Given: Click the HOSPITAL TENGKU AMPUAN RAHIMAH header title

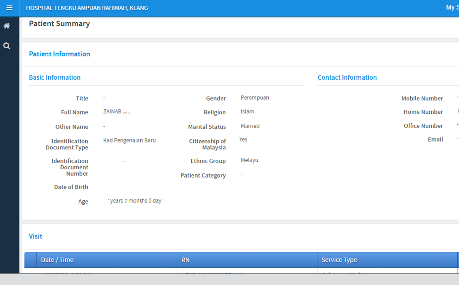Looking at the screenshot, I should 87,7.
